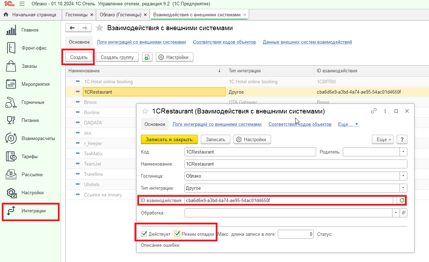Click the home icon of Начальная страница
Viewport: 429px width, 262px height.
[x=6, y=15]
